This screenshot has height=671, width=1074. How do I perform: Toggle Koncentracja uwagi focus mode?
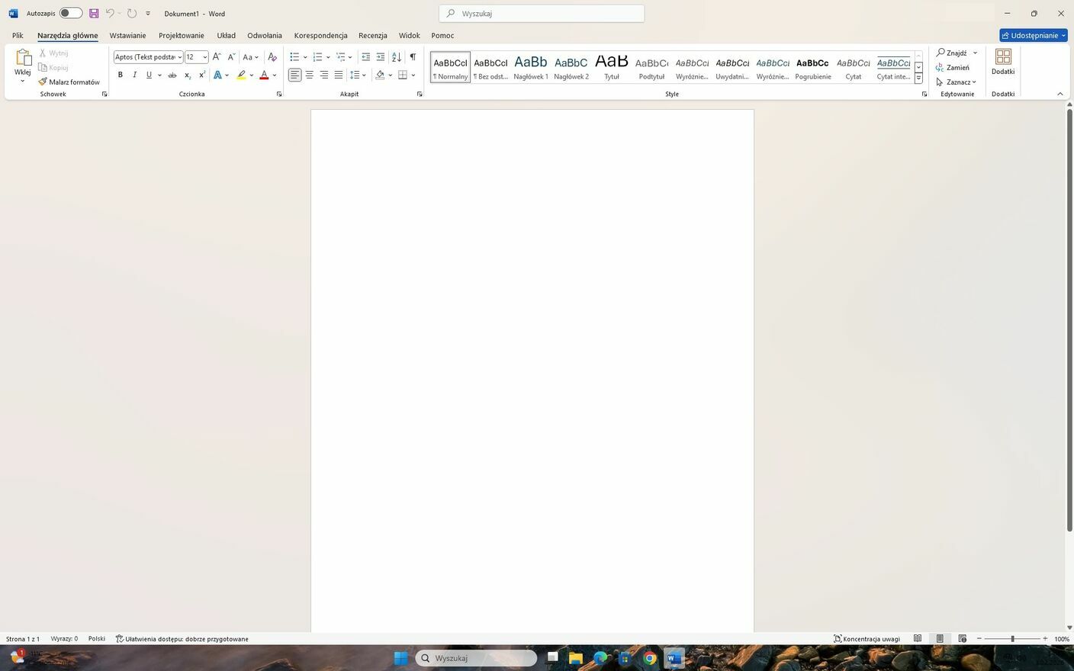coord(867,639)
